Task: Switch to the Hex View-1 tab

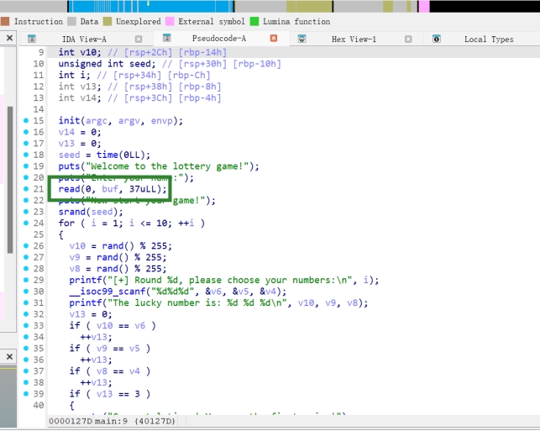Action: pos(354,39)
